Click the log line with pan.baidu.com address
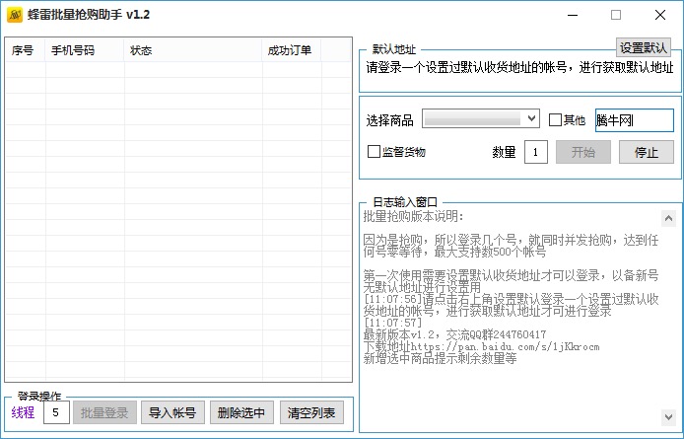This screenshot has height=439, width=684. coord(481,347)
